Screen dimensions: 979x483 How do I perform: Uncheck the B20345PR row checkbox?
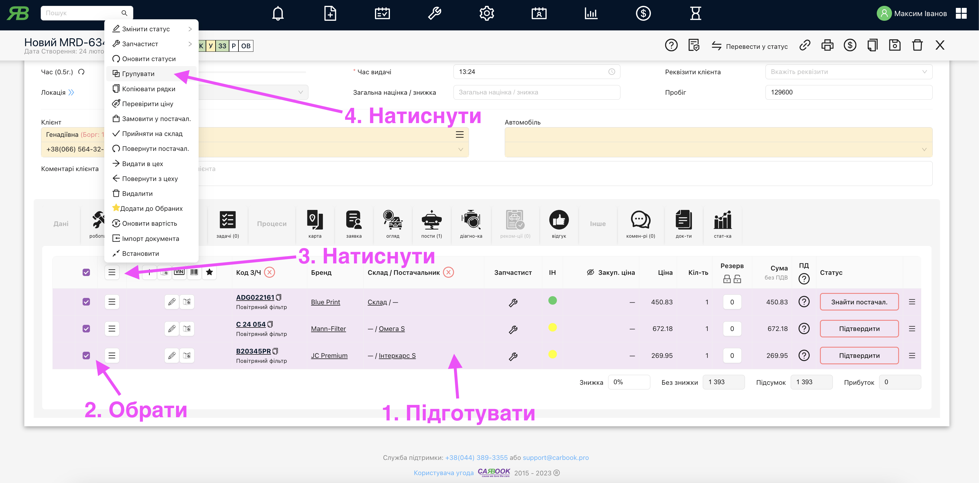(86, 356)
